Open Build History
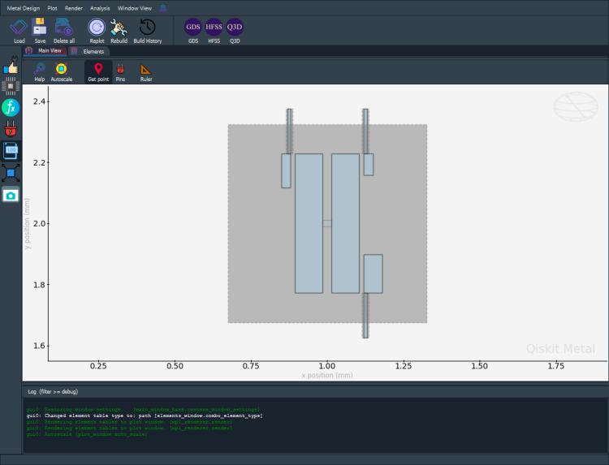 point(148,31)
